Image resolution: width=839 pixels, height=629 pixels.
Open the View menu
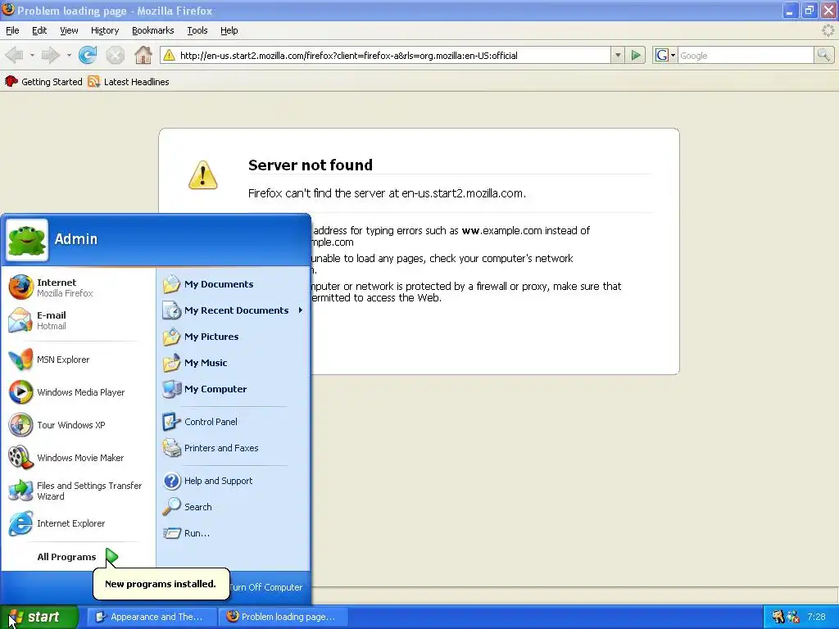[x=69, y=30]
